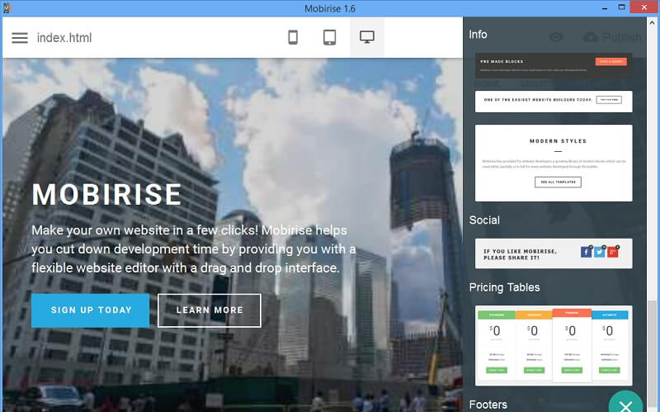Minimize the Mobirise window

605,8
